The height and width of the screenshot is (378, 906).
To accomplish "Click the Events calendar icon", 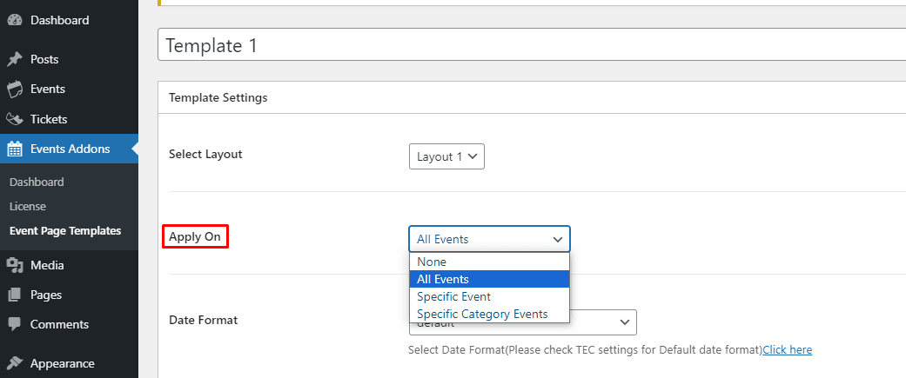I will 15,90.
